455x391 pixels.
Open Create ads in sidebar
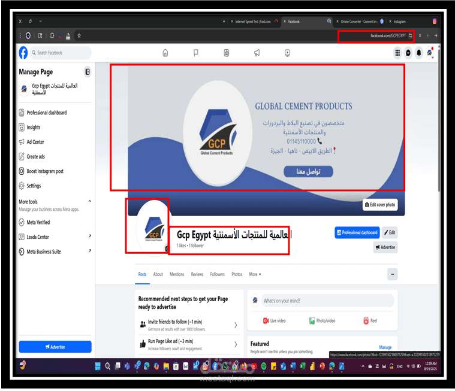[35, 156]
